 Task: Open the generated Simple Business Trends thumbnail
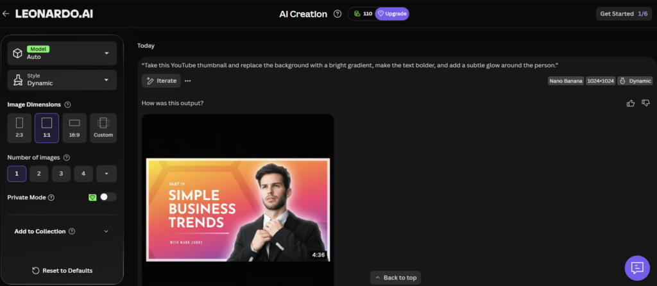click(238, 210)
